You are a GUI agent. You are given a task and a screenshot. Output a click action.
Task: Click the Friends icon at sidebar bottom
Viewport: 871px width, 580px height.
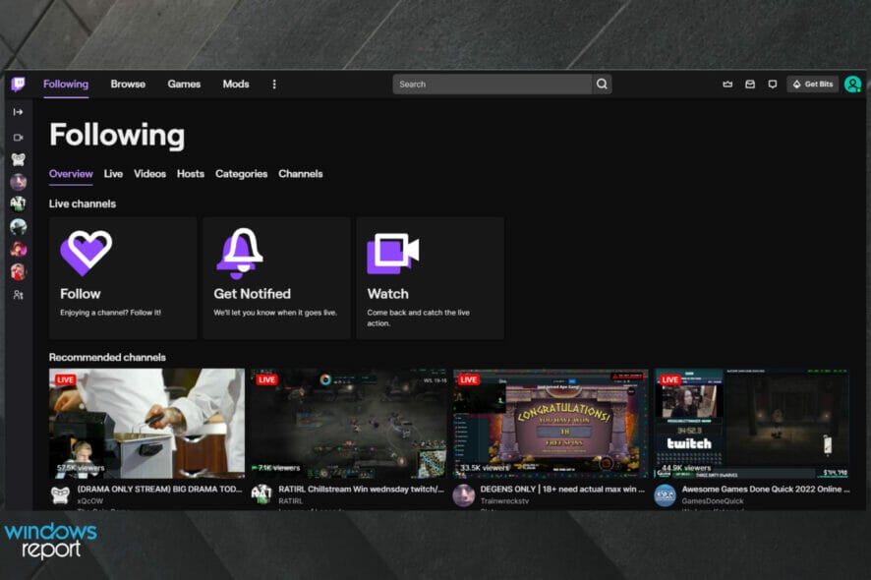(16, 297)
